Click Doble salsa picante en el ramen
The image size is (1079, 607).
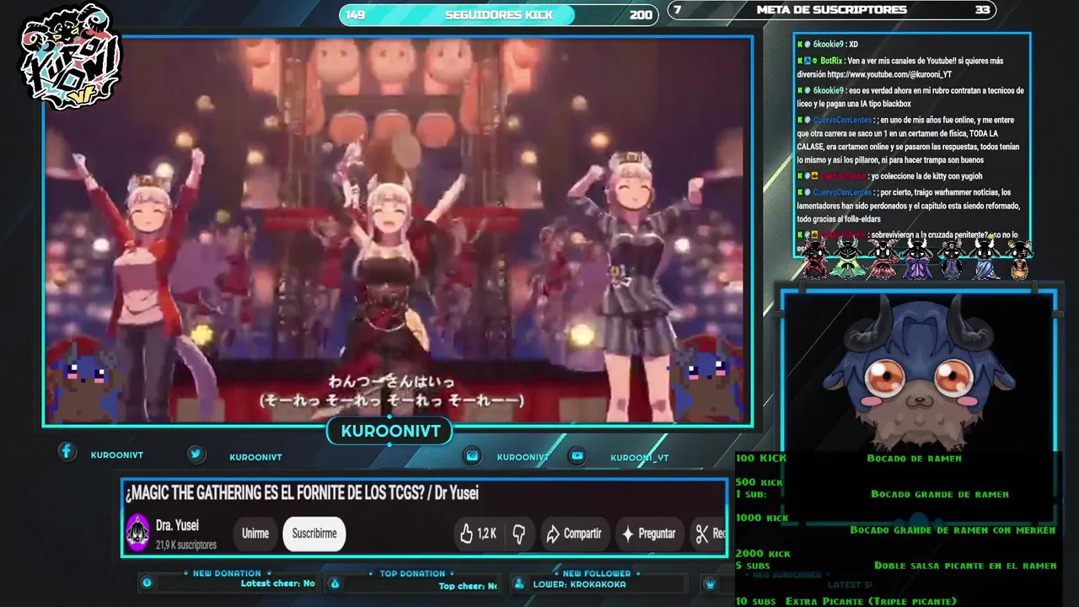tap(965, 566)
